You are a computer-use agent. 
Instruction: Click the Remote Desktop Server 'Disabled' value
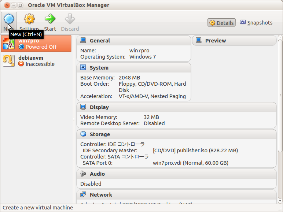(154, 123)
